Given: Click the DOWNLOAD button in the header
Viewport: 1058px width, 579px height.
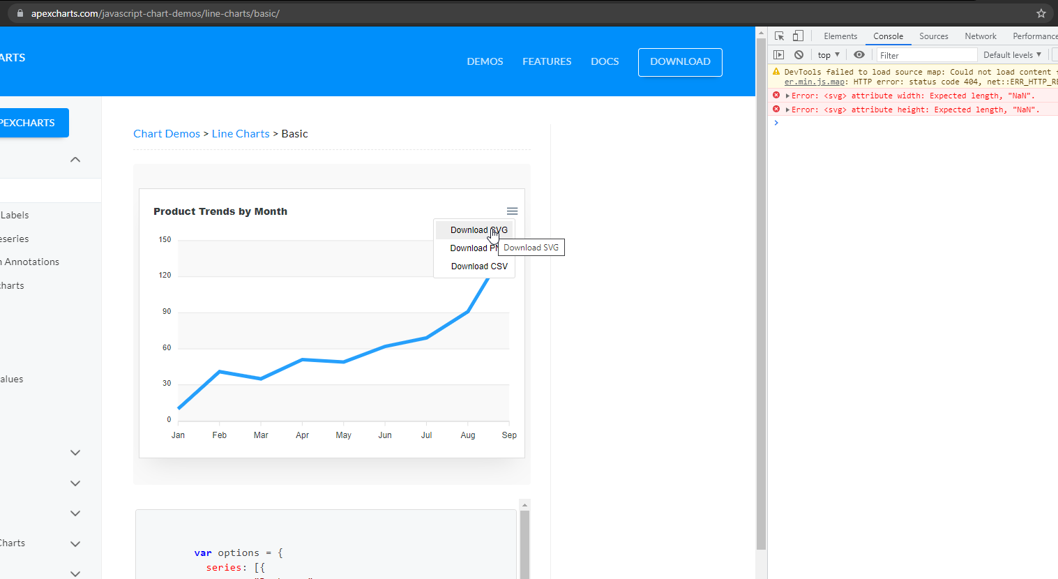Looking at the screenshot, I should coord(679,62).
